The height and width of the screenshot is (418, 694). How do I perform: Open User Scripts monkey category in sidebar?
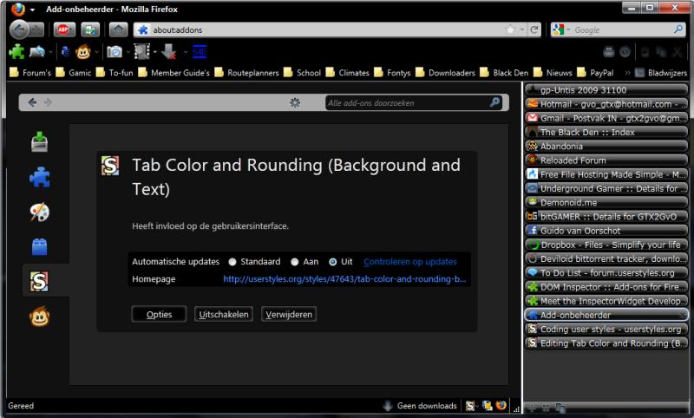point(39,317)
